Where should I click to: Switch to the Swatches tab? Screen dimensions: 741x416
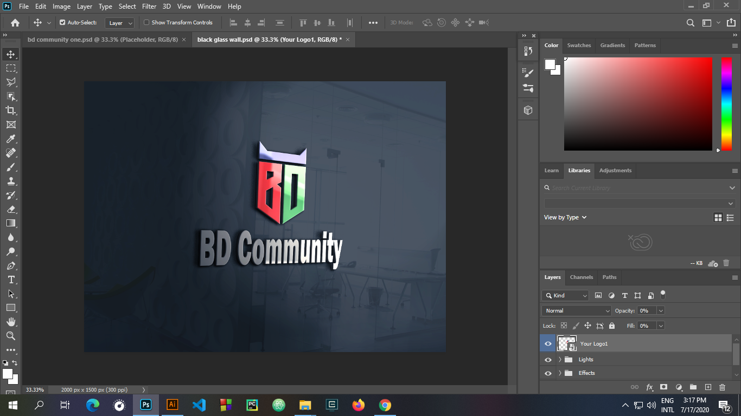coord(579,45)
